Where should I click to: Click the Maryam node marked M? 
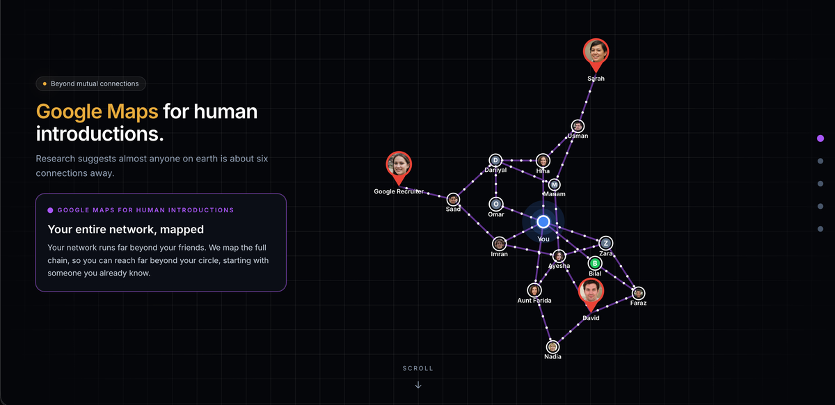point(554,184)
